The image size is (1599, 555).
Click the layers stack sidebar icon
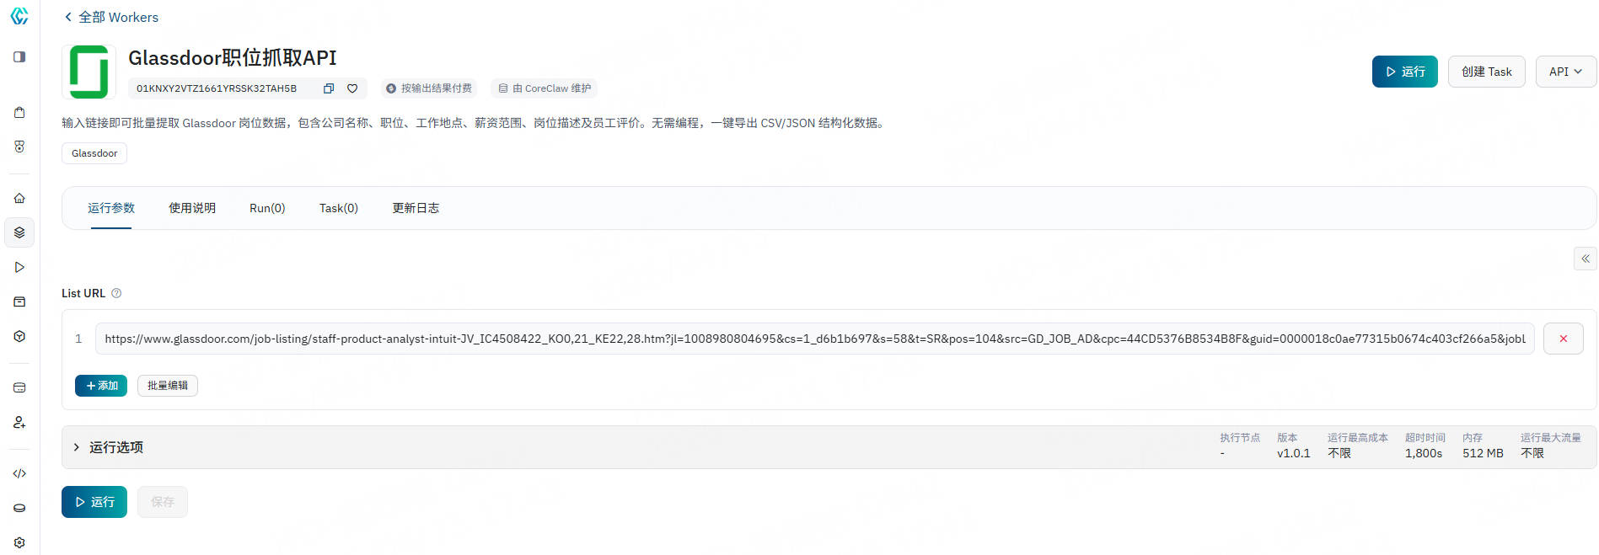point(19,232)
